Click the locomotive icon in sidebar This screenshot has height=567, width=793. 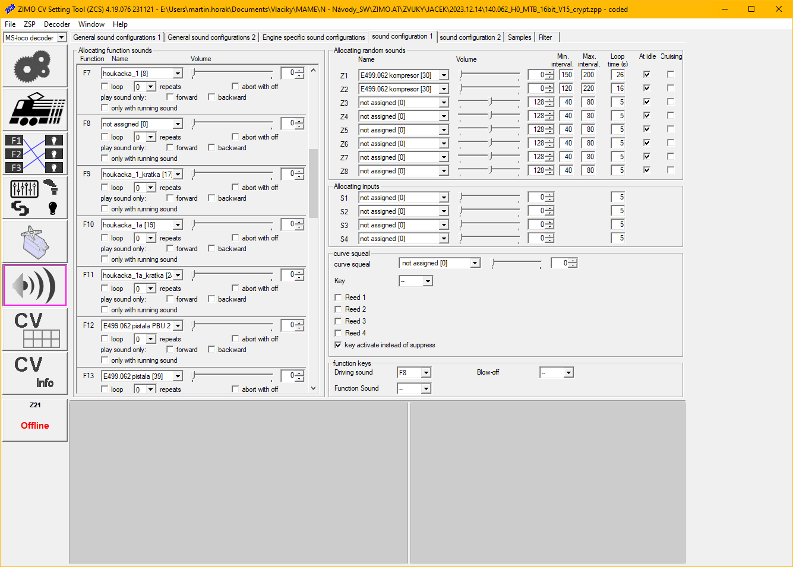(x=34, y=109)
